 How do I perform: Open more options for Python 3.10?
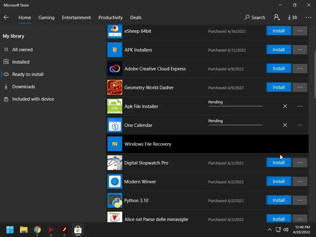coord(300,200)
